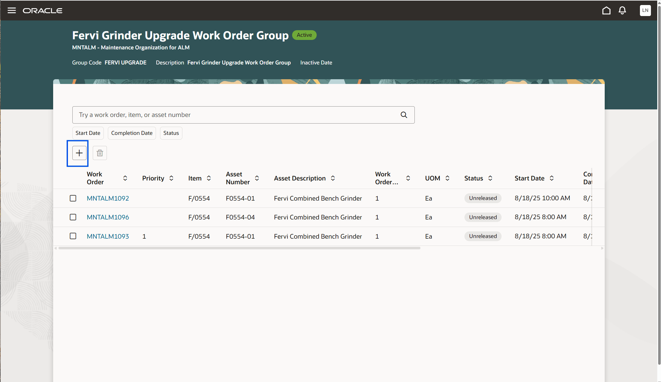Open the Status filter chip
Viewport: 661px width, 382px height.
[171, 133]
